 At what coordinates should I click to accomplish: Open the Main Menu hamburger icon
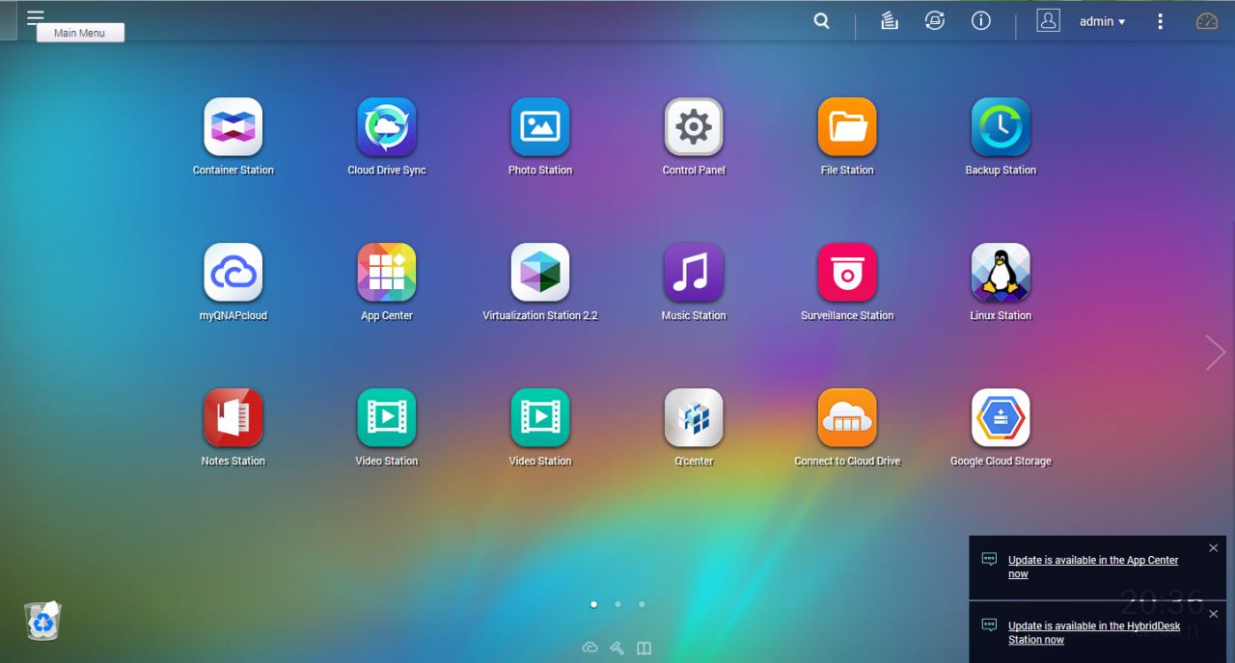tap(36, 17)
